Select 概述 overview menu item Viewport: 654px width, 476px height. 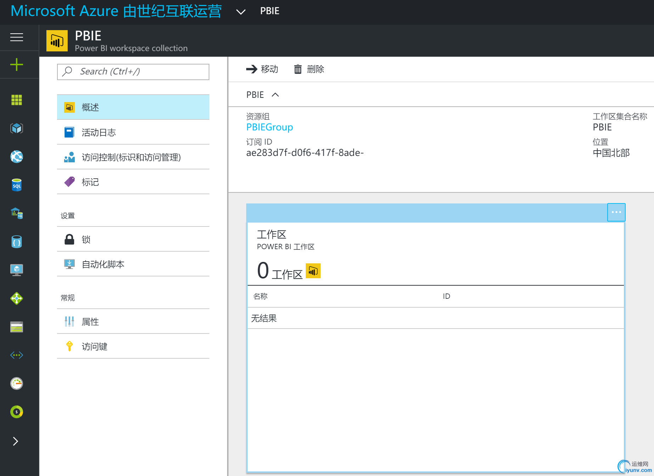point(133,107)
